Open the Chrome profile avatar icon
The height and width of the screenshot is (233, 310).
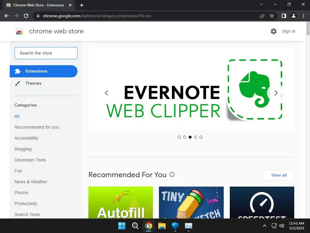[x=294, y=16]
